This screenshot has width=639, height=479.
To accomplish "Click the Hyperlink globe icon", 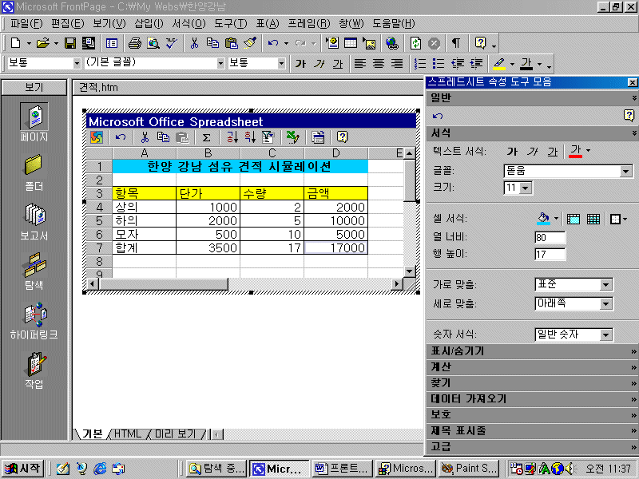I will click(x=392, y=43).
